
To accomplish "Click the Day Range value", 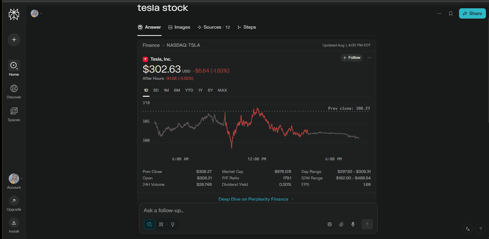I will [x=354, y=172].
